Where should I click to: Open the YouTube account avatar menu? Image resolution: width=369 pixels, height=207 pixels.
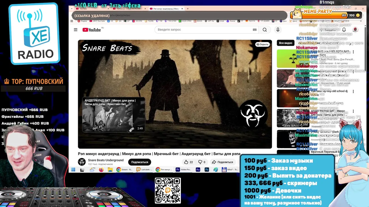click(355, 30)
